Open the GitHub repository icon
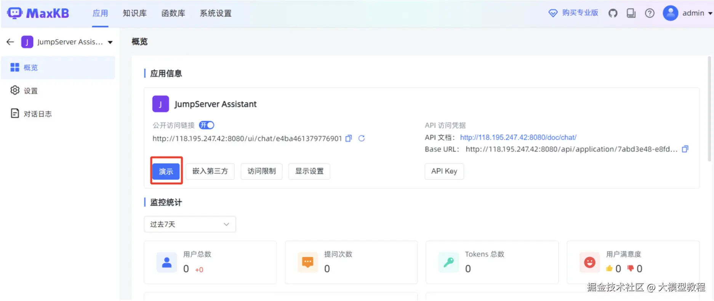 (613, 13)
